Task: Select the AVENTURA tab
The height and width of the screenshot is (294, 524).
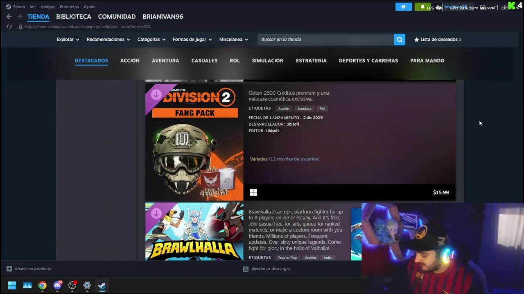Action: pos(165,60)
